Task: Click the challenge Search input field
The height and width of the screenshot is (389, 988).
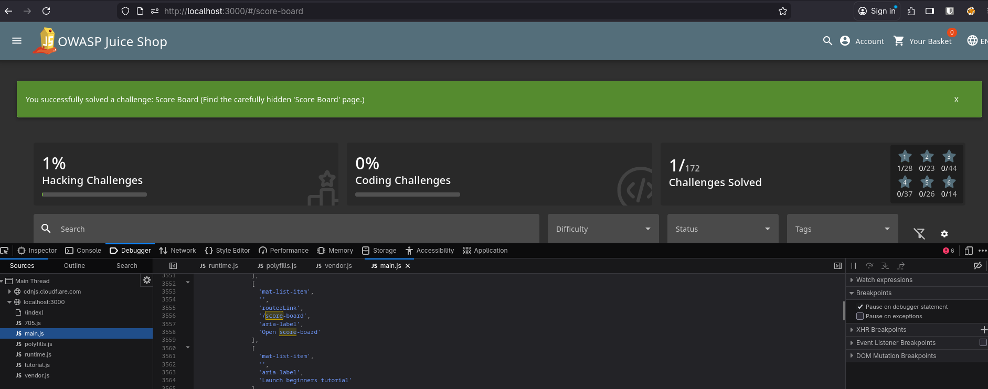Action: click(294, 229)
